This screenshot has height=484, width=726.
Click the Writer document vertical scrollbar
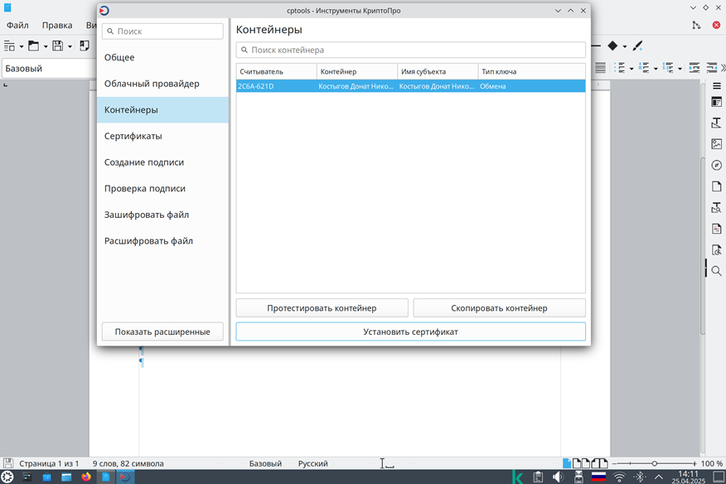click(x=703, y=245)
